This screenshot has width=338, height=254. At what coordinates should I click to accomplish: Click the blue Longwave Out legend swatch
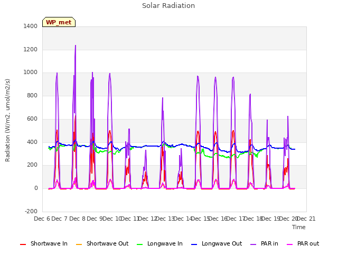194,244
